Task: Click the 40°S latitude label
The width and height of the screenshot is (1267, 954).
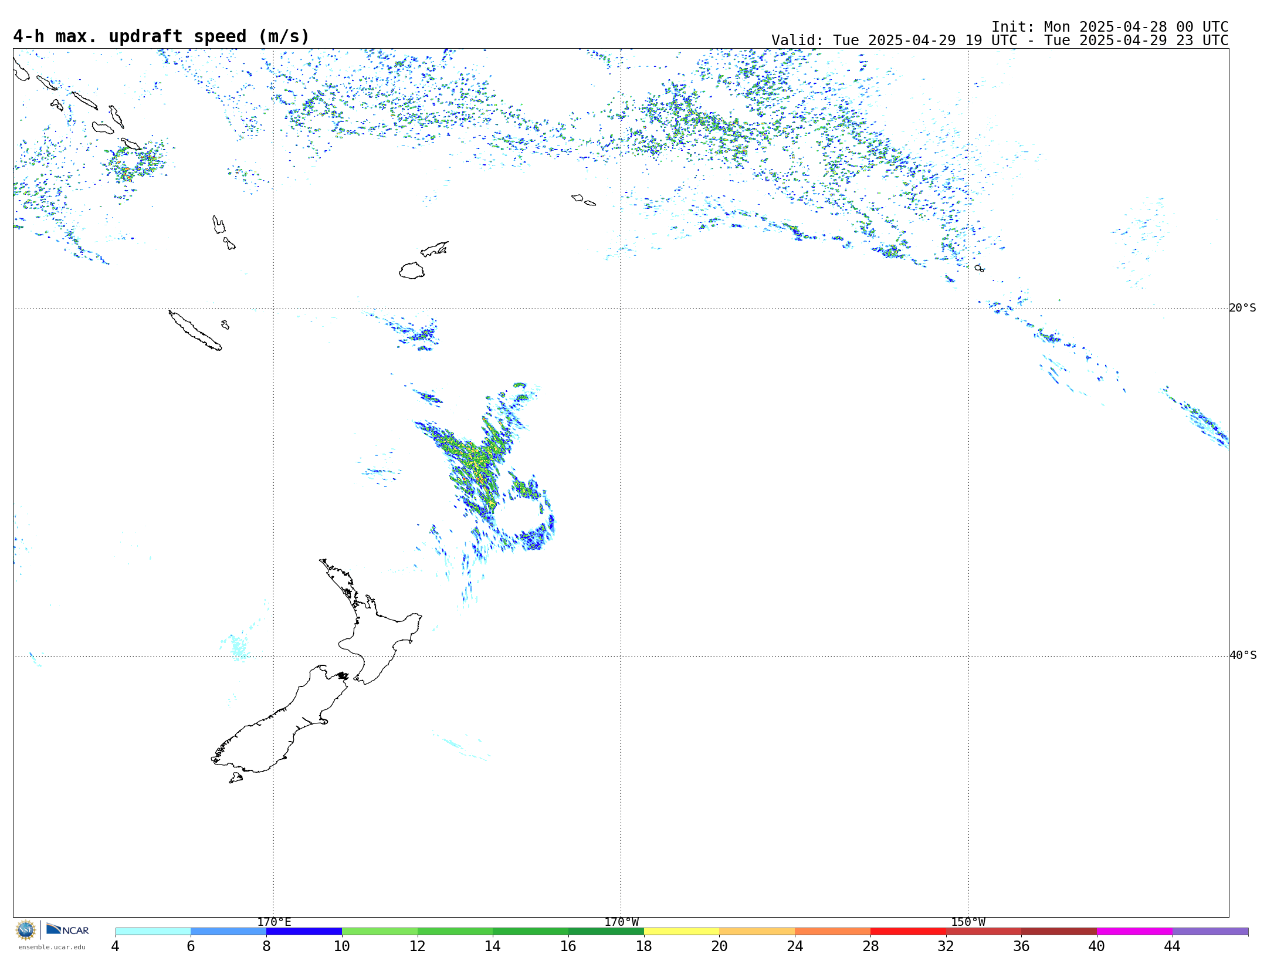Action: pos(1243,655)
